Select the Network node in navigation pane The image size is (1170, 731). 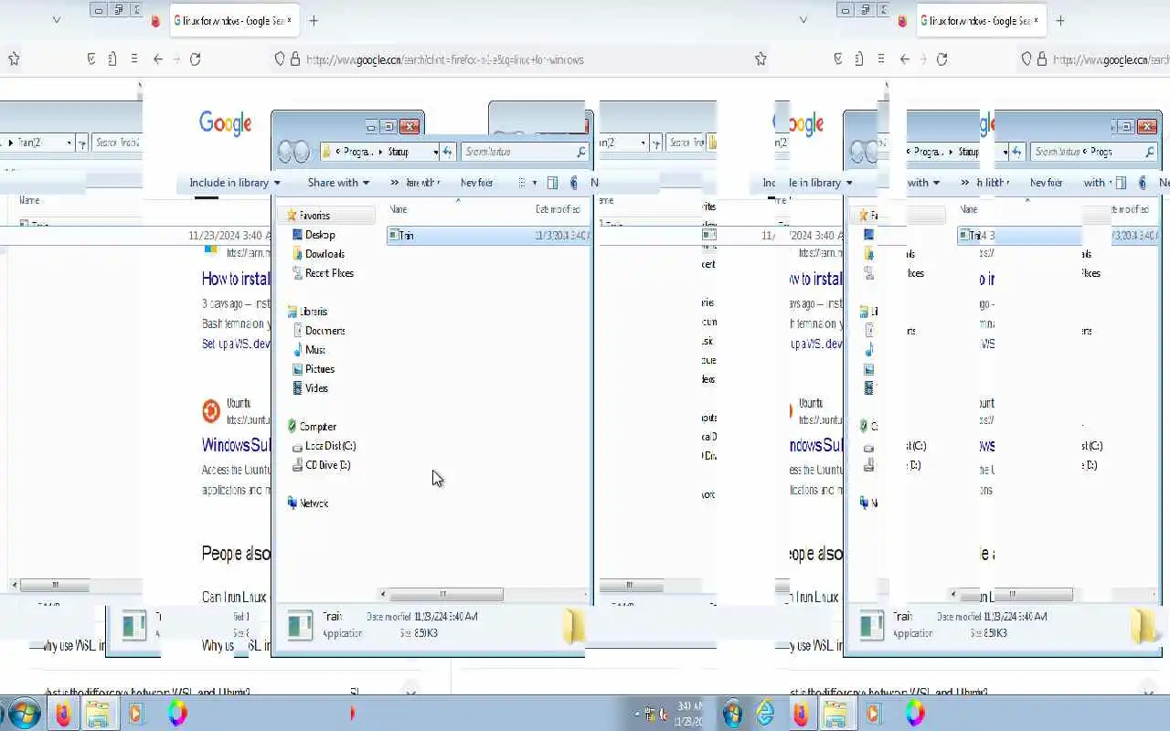[307, 503]
